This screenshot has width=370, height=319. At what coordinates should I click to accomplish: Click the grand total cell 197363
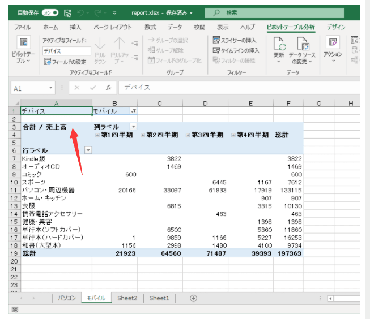tap(288, 253)
